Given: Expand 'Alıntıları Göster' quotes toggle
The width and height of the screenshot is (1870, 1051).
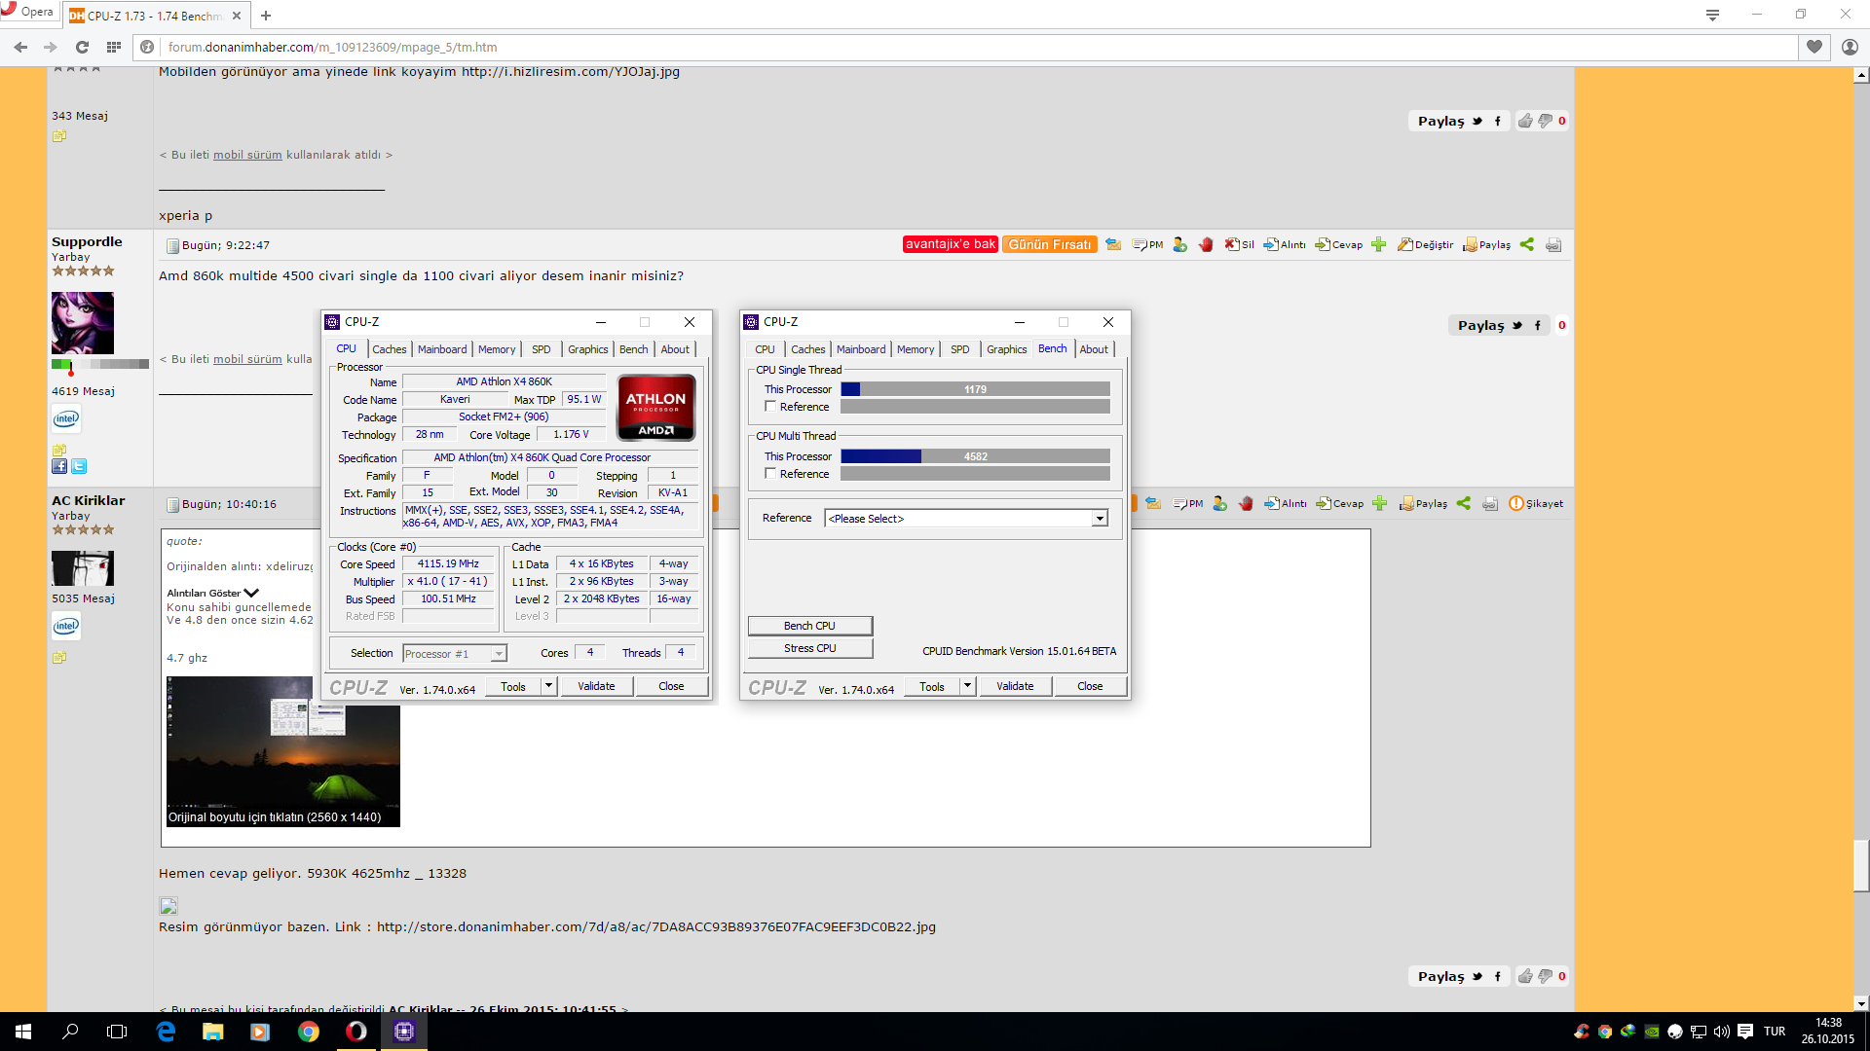Looking at the screenshot, I should tap(212, 593).
